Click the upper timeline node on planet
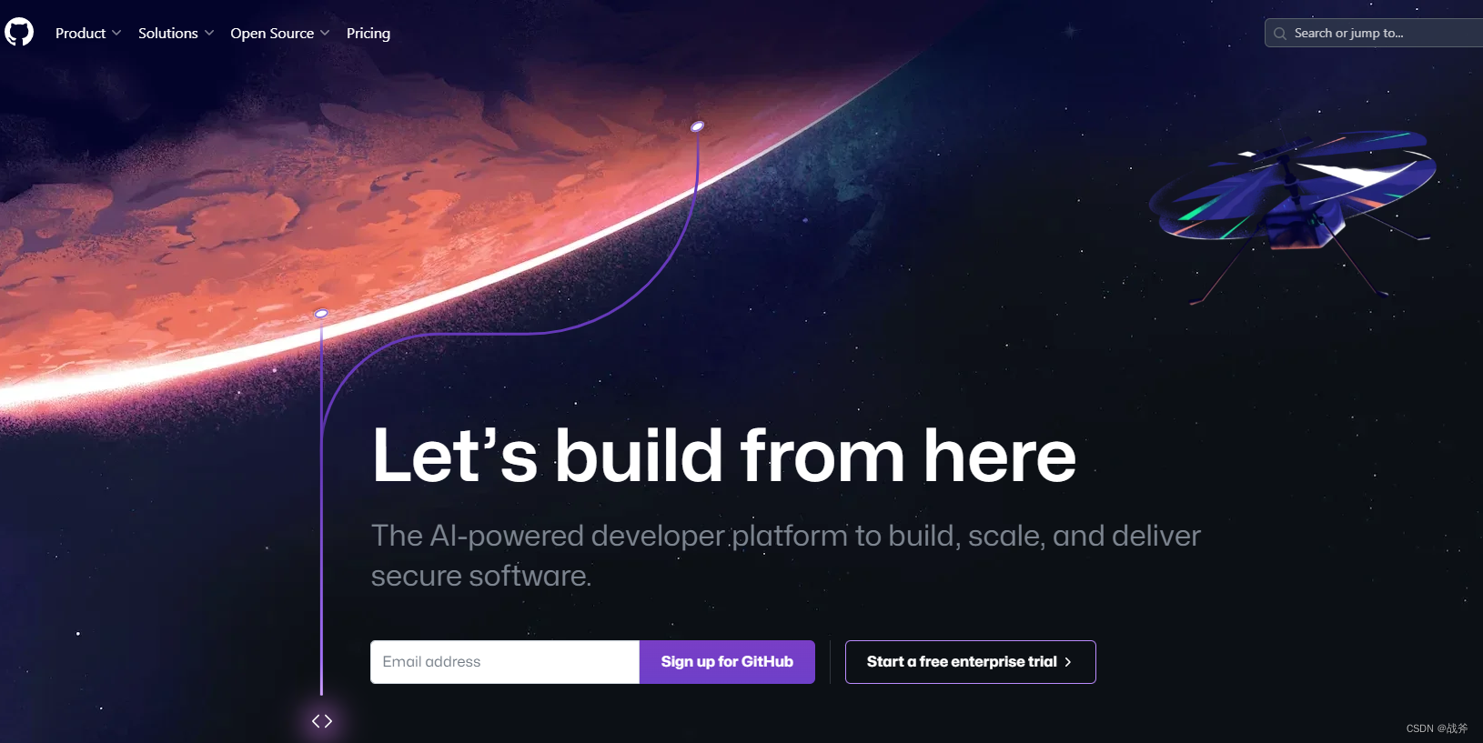 point(697,126)
